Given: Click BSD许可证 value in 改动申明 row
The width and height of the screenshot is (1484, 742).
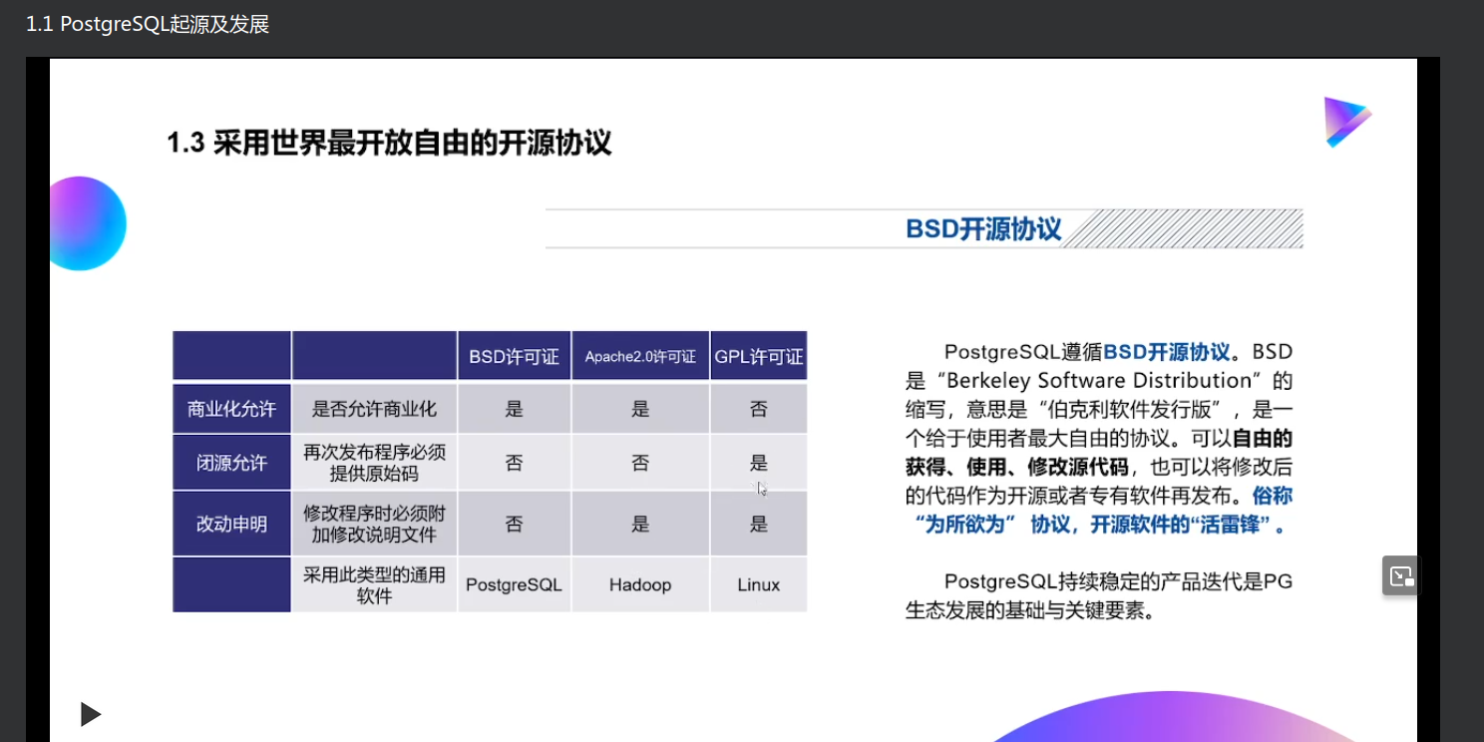Looking at the screenshot, I should pyautogui.click(x=515, y=524).
